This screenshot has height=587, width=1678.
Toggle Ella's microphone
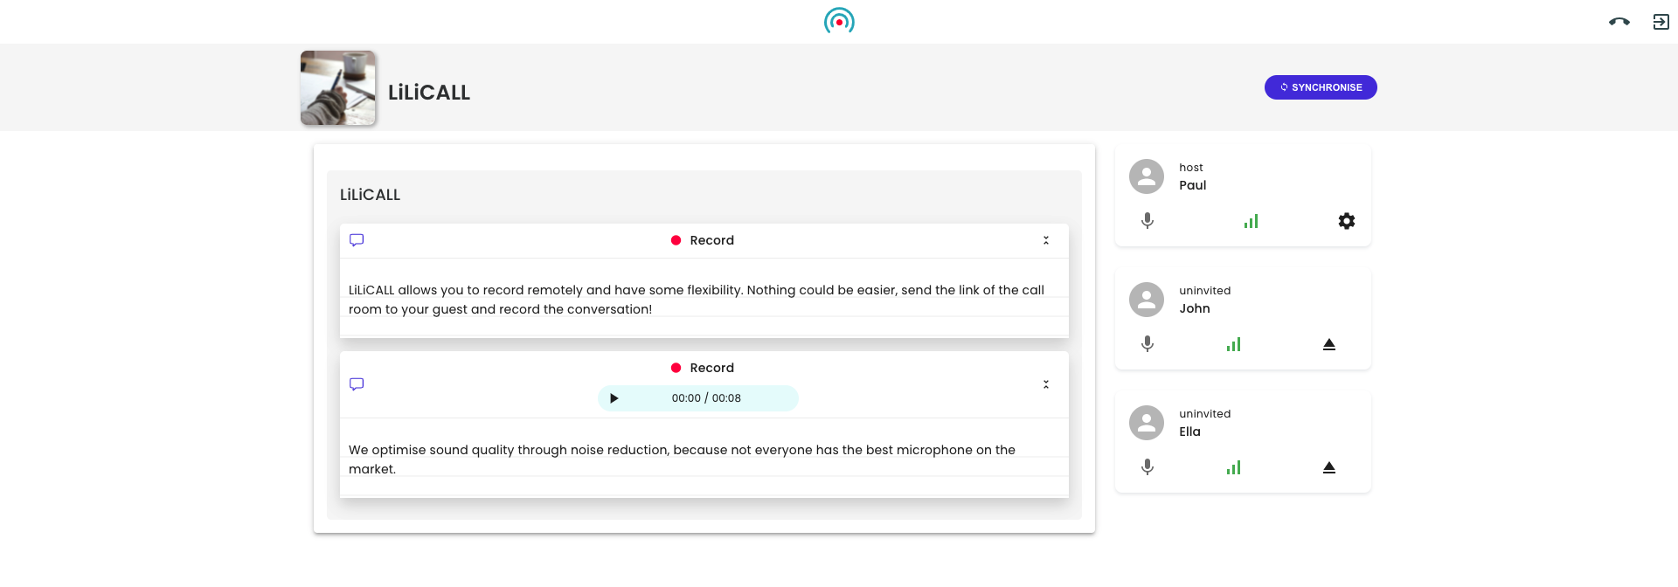1148,467
